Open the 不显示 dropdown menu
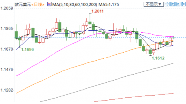Image resolution: width=186 pixels, height=104 pixels. tap(154, 4)
